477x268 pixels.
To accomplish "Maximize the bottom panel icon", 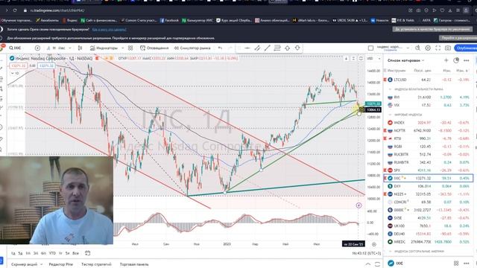I will coord(378,264).
